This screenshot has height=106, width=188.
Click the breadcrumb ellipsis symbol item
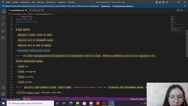pos(54,14)
